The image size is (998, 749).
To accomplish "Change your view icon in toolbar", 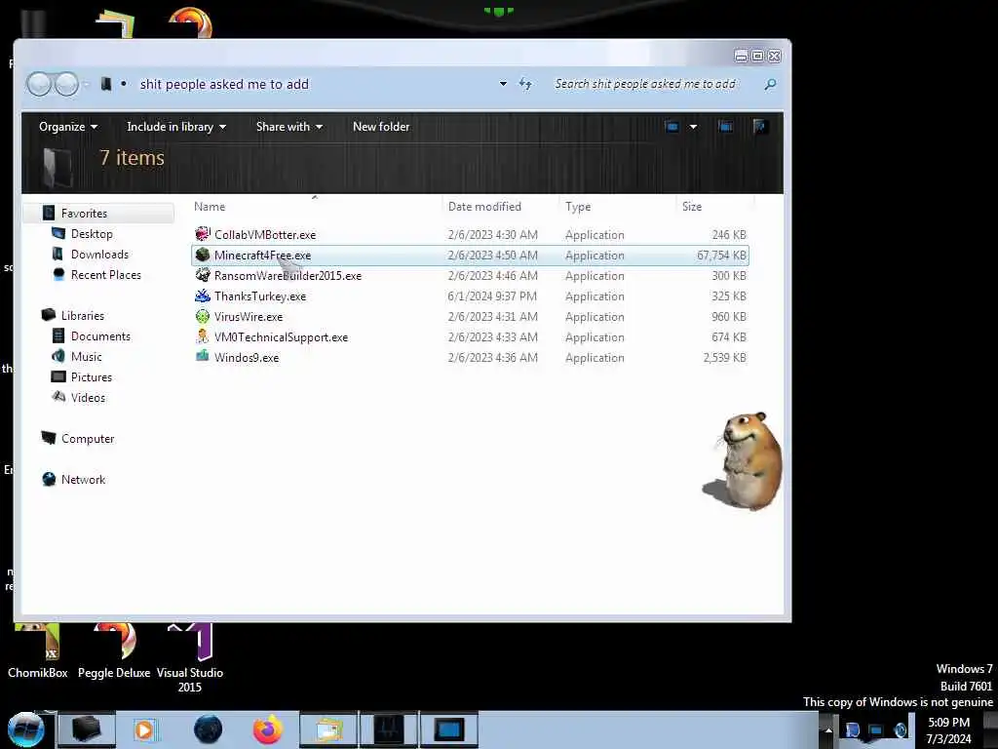I will click(x=672, y=126).
